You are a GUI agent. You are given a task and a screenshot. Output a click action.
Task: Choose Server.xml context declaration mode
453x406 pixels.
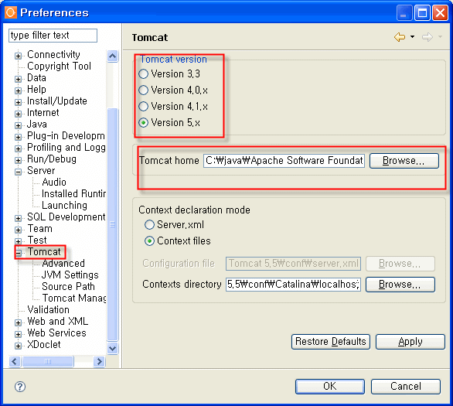pos(149,224)
